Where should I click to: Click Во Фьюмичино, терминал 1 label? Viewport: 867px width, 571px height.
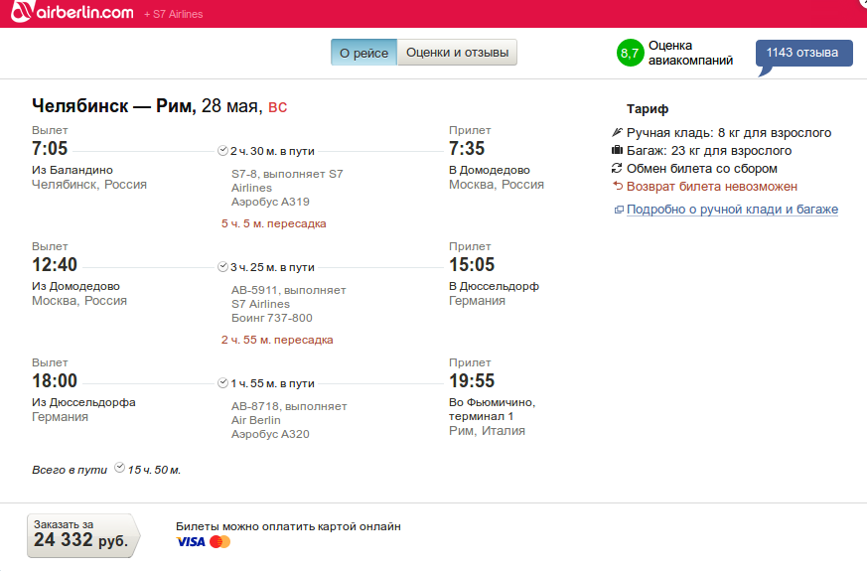[x=493, y=409]
